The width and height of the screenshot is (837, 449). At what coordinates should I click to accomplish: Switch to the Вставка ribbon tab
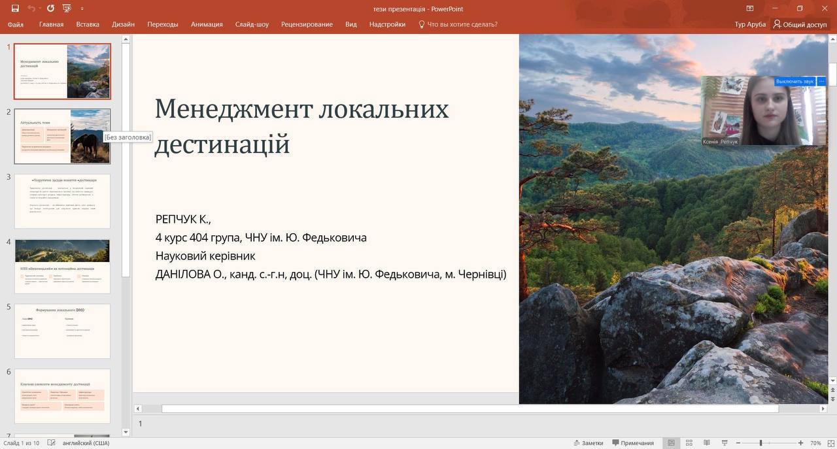pyautogui.click(x=88, y=24)
